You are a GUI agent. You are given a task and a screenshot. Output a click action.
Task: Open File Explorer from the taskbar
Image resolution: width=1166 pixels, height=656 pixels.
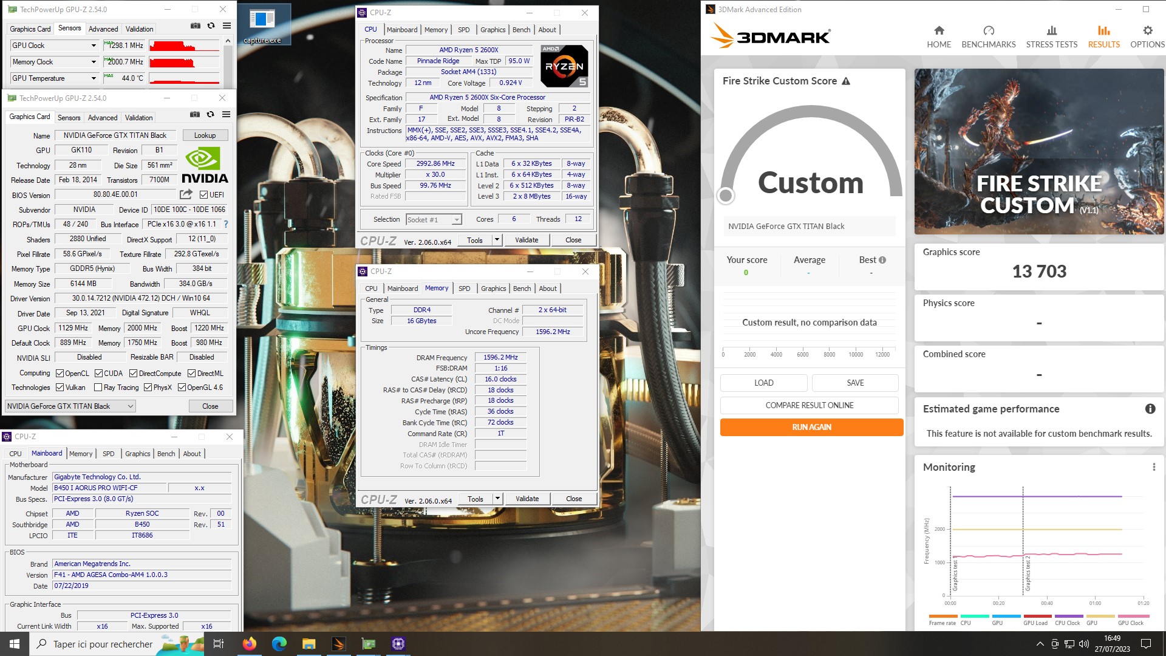(309, 644)
